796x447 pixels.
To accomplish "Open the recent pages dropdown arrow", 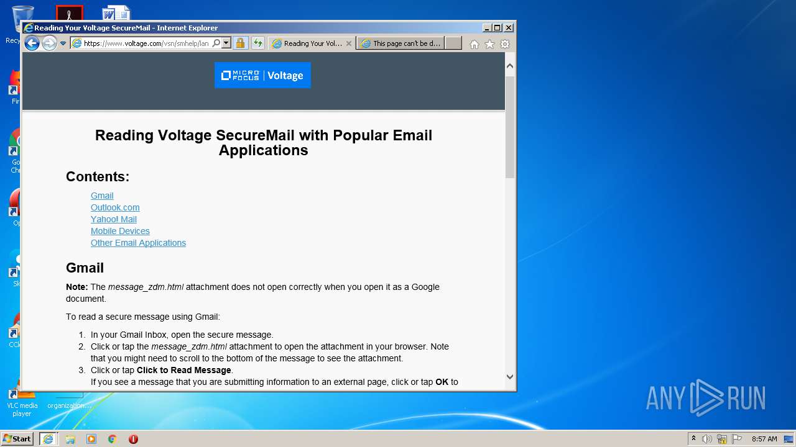I will coord(63,43).
